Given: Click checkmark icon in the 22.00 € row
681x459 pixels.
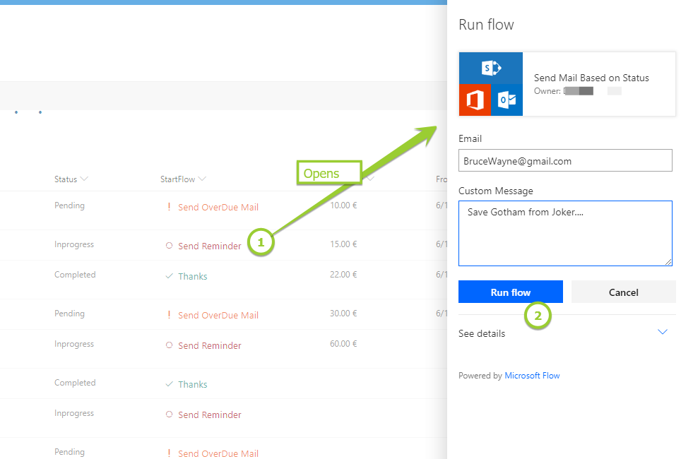Looking at the screenshot, I should pos(169,277).
